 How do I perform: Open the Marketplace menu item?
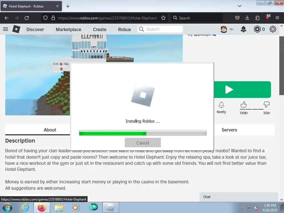(69, 29)
